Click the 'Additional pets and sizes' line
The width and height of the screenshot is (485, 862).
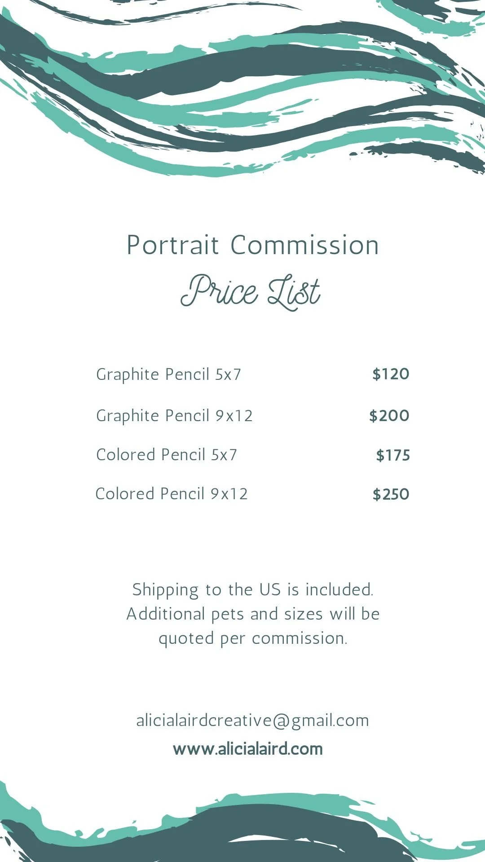[253, 614]
